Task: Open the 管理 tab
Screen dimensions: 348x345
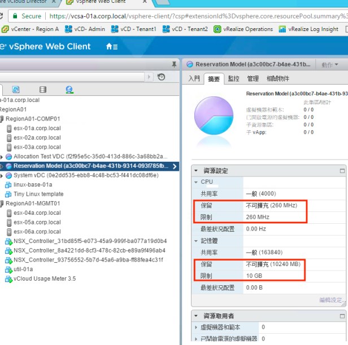Action: 253,79
